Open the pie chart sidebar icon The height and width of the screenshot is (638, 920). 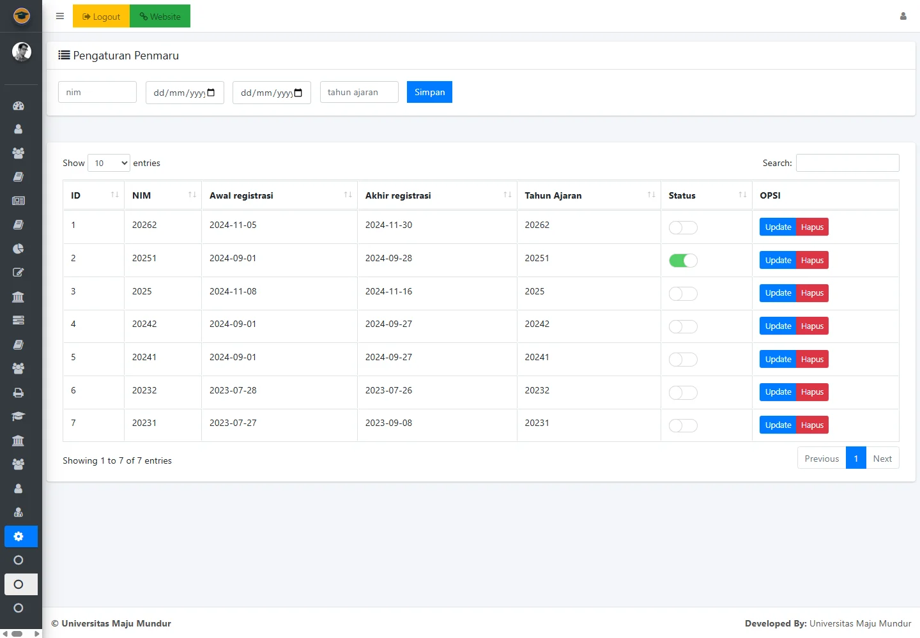click(19, 248)
